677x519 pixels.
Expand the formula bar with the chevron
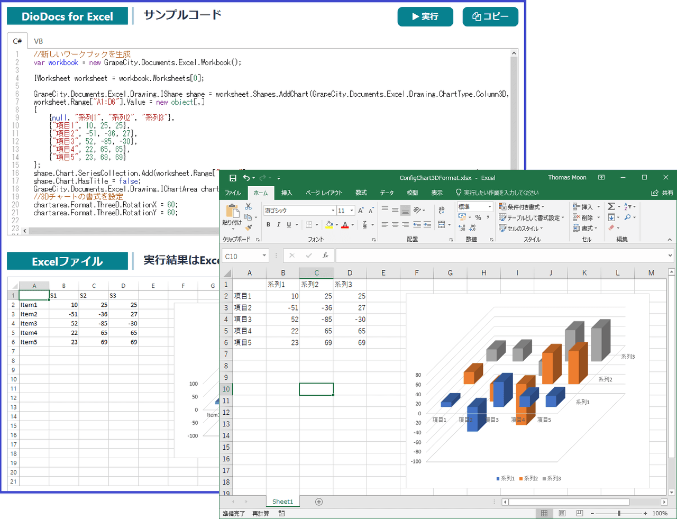pos(670,256)
